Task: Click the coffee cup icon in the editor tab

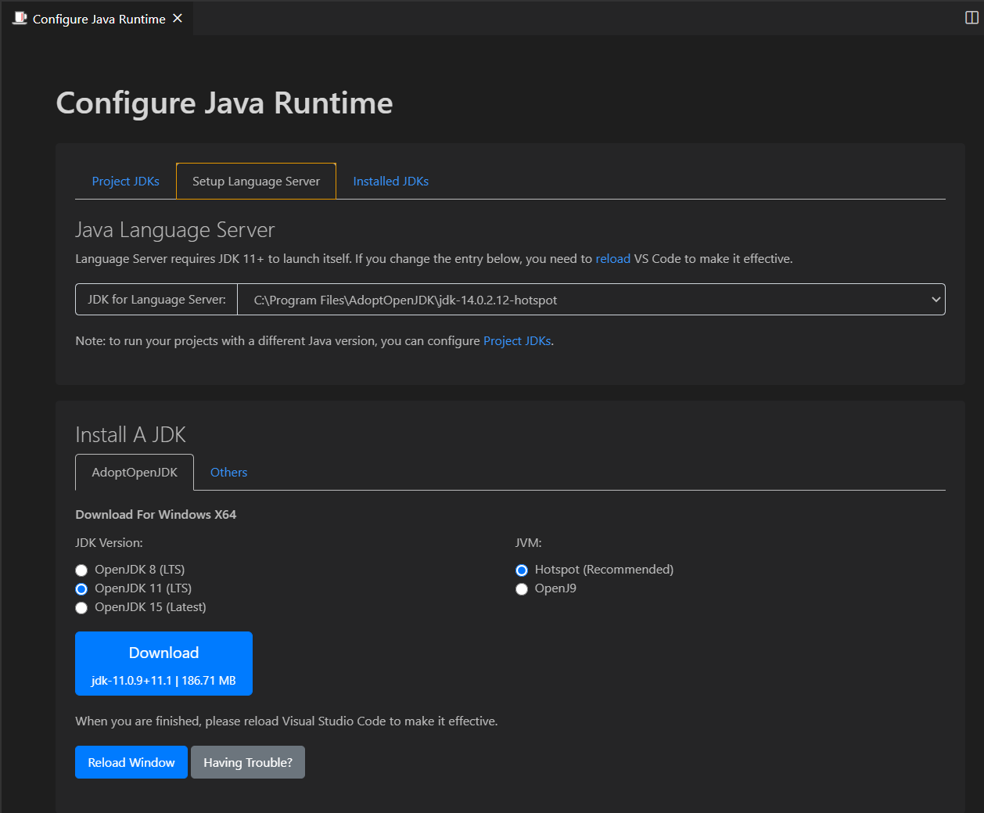Action: 20,18
